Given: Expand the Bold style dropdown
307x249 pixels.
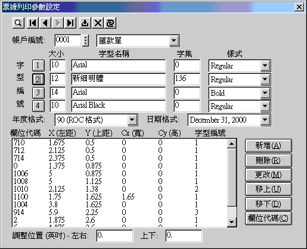Looking at the screenshot, I should 265,93.
